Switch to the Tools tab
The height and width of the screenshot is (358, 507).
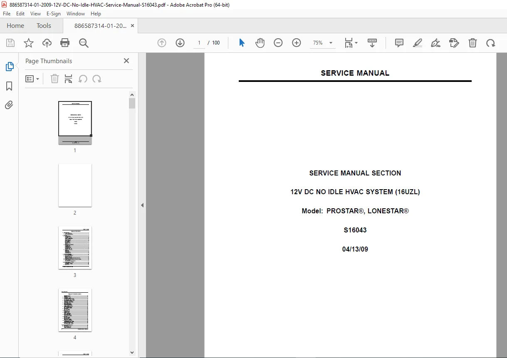pos(44,26)
